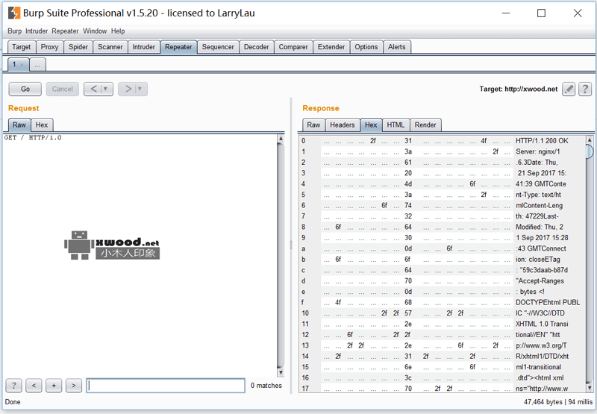
Task: Click hex row index 10
Action: click(x=305, y=313)
